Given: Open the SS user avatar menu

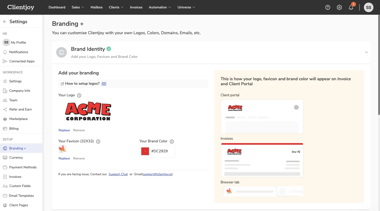Looking at the screenshot, I should (369, 7).
